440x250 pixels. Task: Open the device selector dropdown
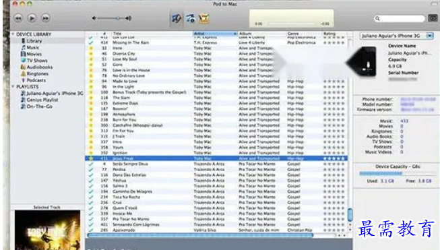[x=430, y=36]
